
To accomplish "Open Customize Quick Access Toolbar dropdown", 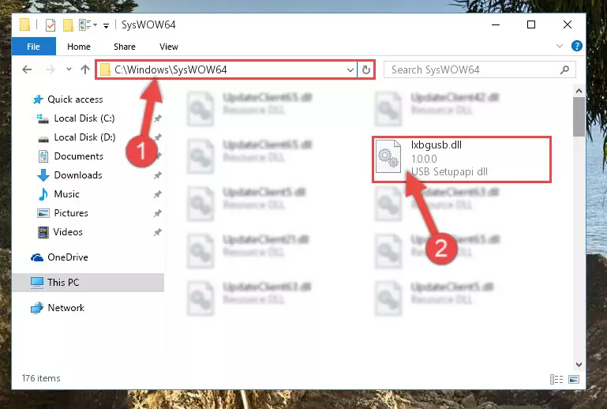I will point(106,26).
